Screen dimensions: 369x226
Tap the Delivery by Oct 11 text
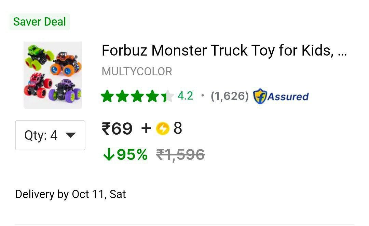pyautogui.click(x=71, y=194)
